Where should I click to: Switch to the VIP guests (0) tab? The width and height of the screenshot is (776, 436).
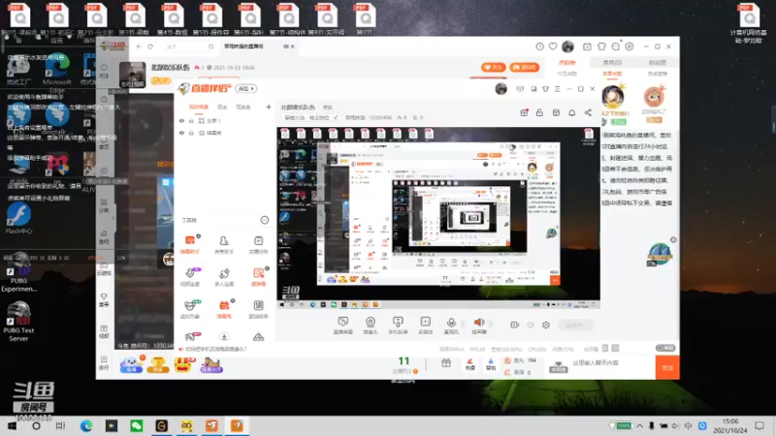612,63
